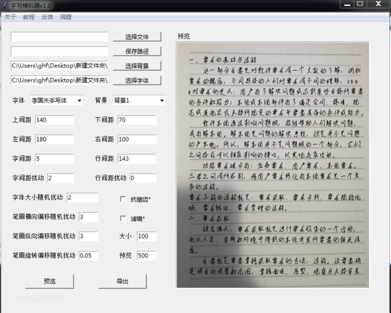
Task: Click the bottom-left 预览 button
Action: [49, 281]
